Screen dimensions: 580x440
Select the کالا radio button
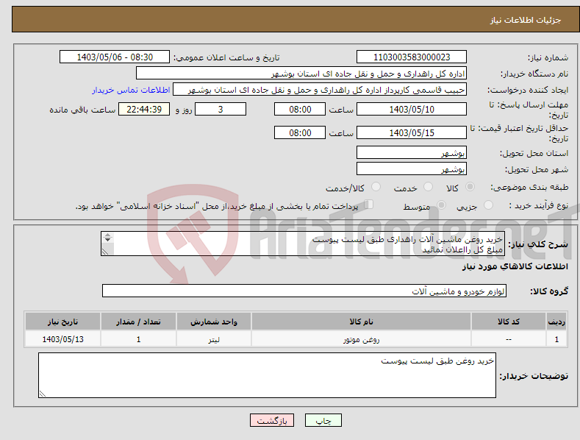click(470, 187)
